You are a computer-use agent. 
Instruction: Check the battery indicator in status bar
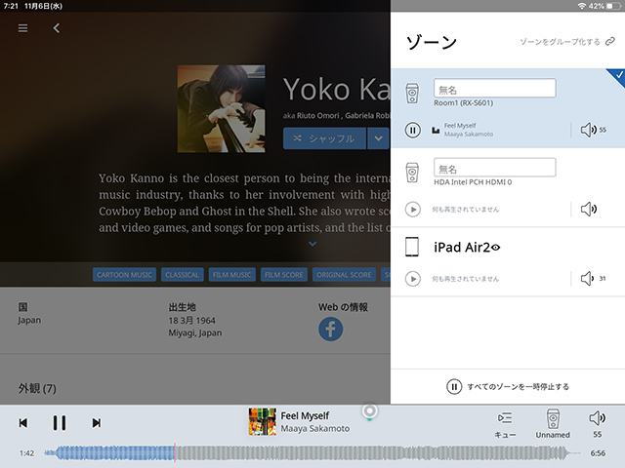tap(612, 6)
